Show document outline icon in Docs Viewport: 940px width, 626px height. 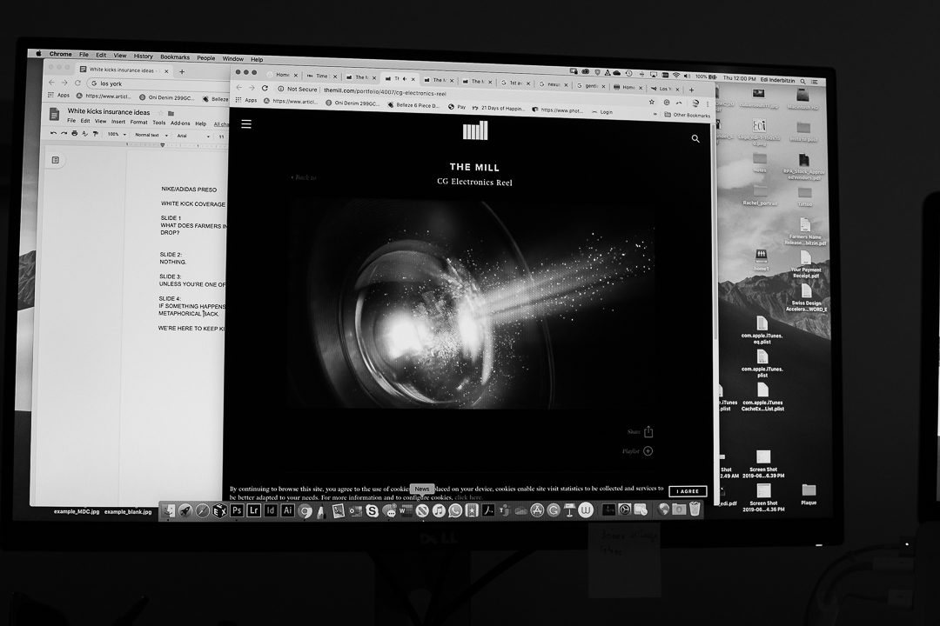(55, 160)
